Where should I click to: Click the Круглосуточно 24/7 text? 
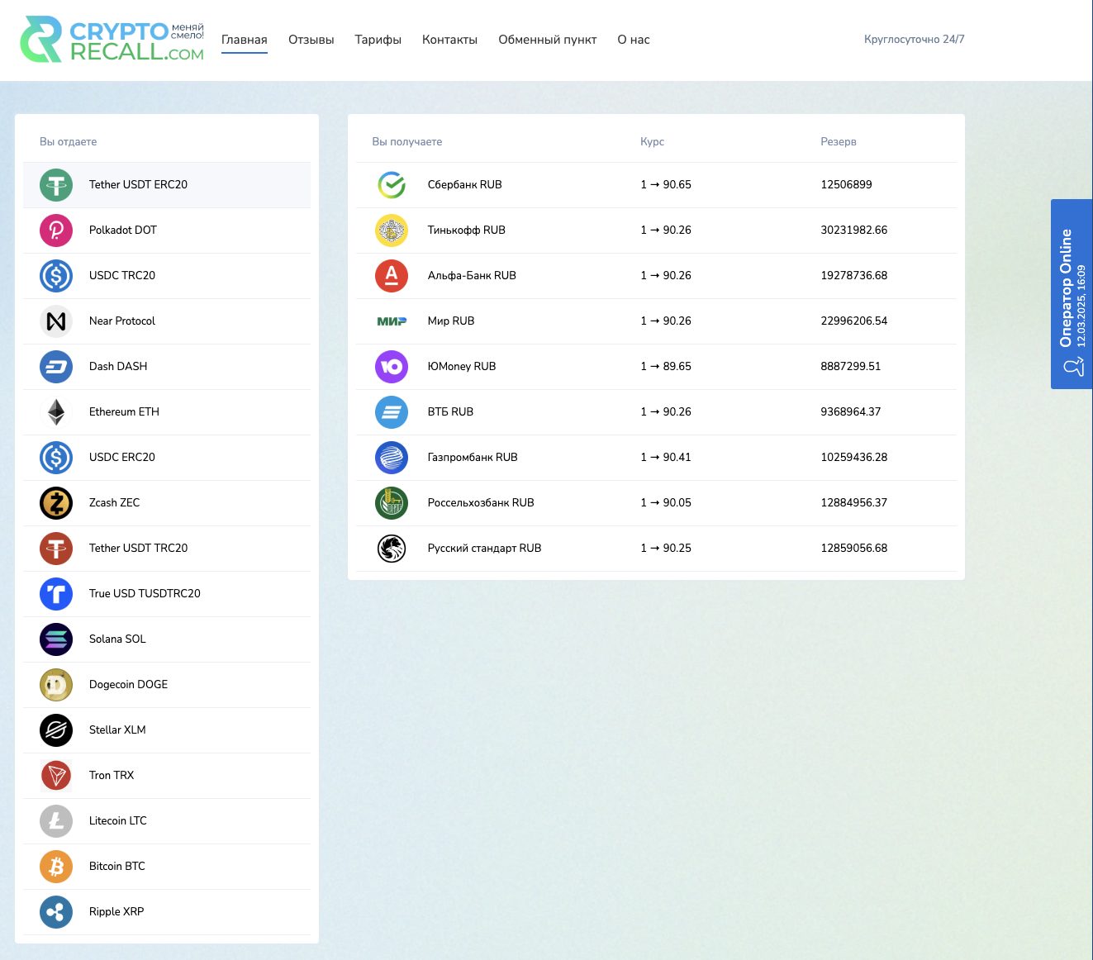[x=914, y=39]
